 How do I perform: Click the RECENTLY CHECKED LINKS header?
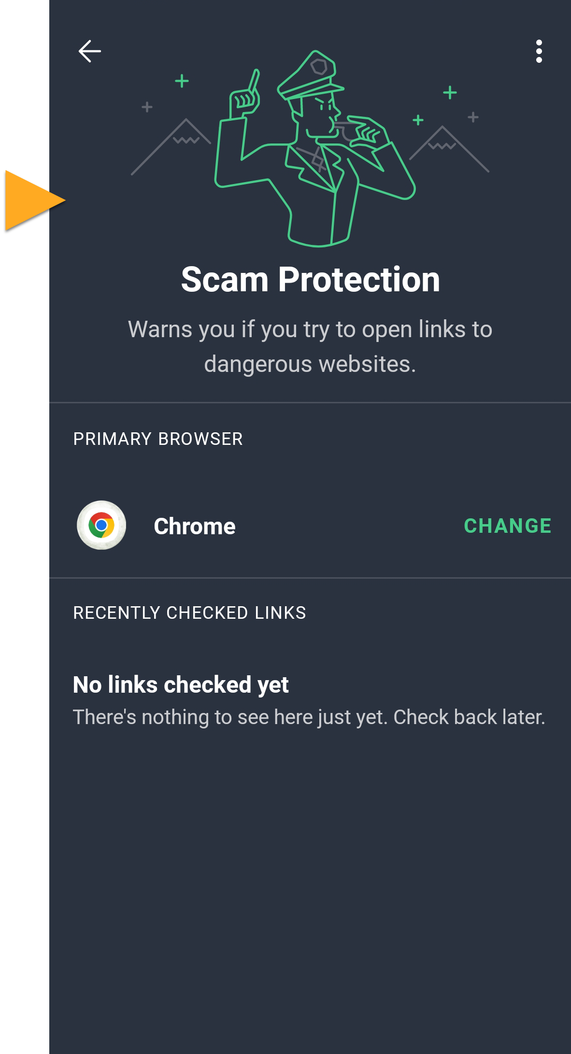click(189, 612)
